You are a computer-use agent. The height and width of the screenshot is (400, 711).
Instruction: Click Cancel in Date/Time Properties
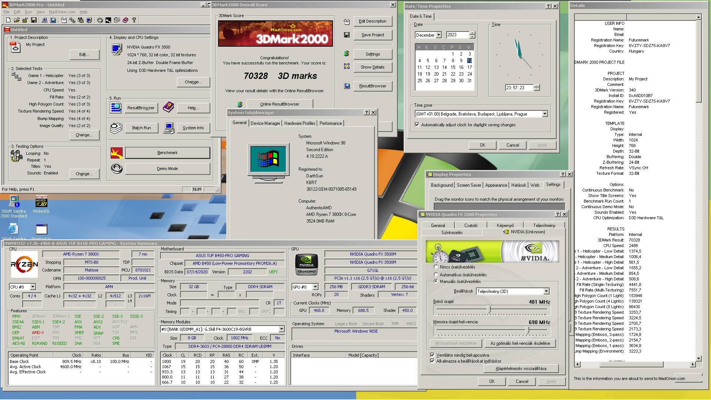pos(513,145)
